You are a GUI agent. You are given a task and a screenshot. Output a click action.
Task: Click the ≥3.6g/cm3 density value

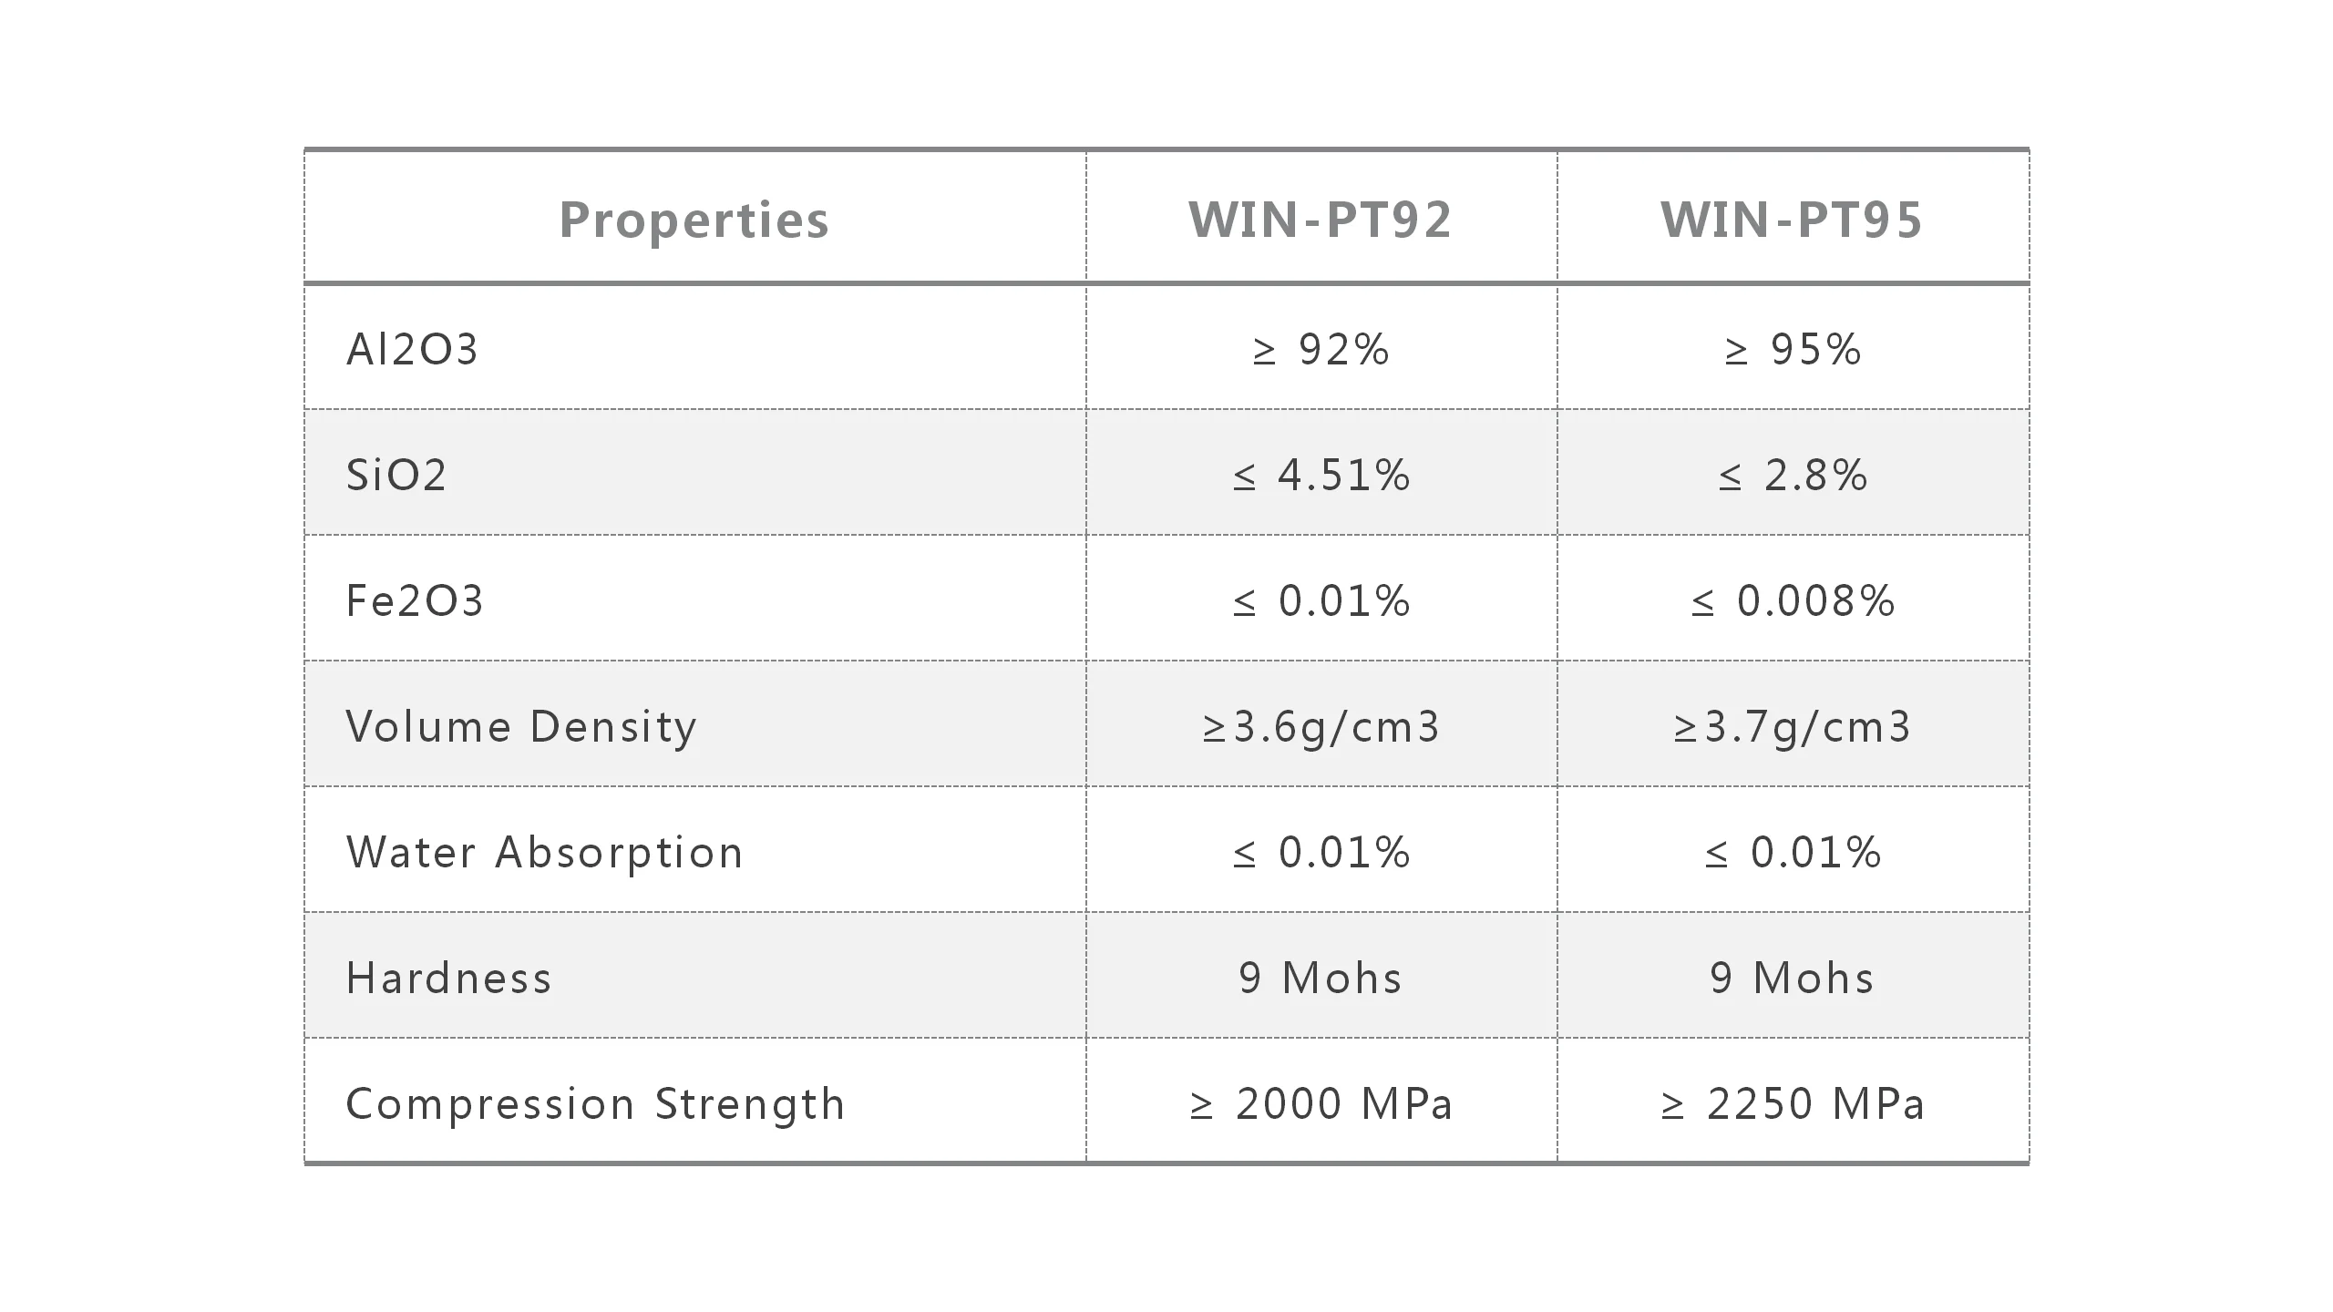point(1321,727)
